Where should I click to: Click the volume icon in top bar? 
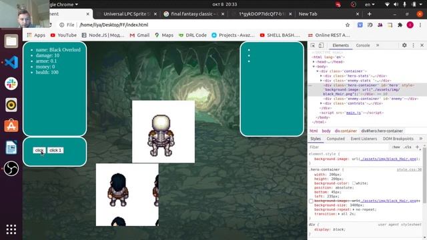396,5
